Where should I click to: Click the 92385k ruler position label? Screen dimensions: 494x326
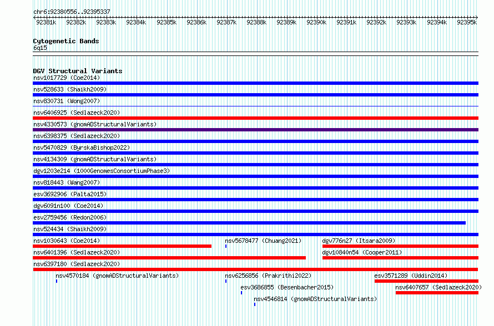tap(167, 22)
